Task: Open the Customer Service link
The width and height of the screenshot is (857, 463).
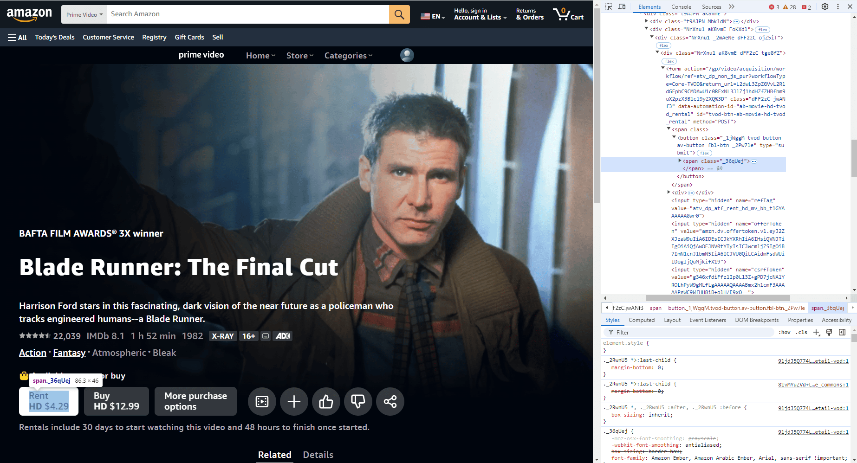Action: pyautogui.click(x=108, y=37)
